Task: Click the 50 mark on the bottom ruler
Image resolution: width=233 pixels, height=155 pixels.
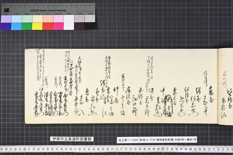Action: pos(117,149)
